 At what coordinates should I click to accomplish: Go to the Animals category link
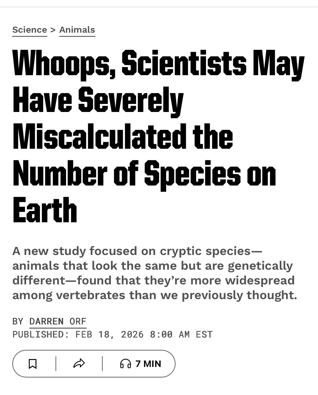tap(77, 30)
